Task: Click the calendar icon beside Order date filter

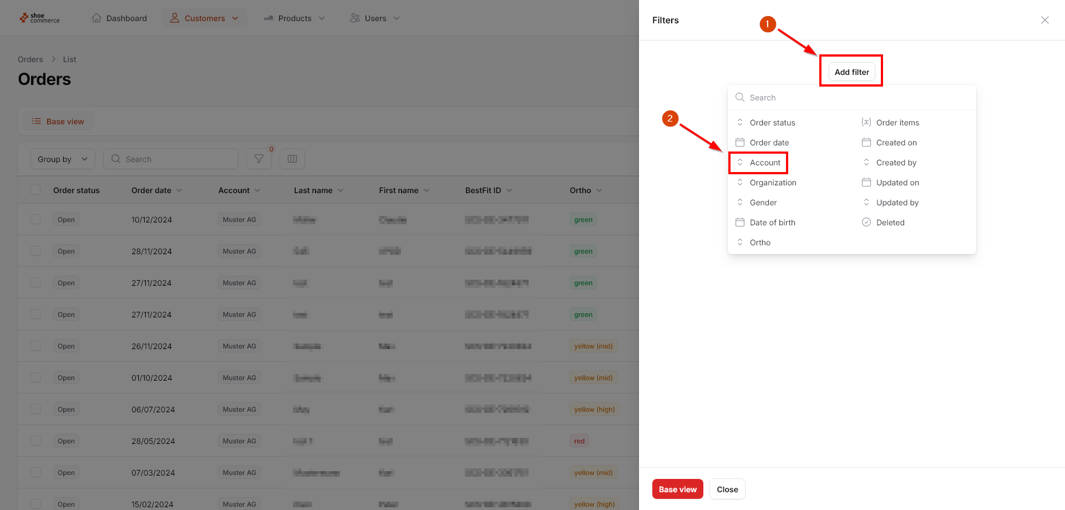Action: (740, 142)
